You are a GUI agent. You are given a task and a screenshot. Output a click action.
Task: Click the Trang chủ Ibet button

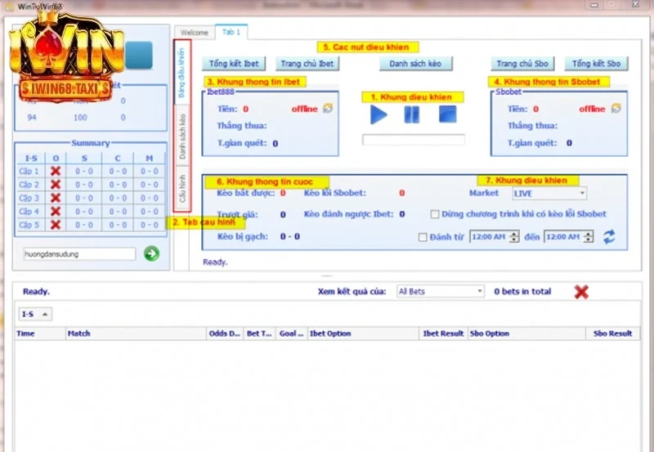pyautogui.click(x=307, y=64)
